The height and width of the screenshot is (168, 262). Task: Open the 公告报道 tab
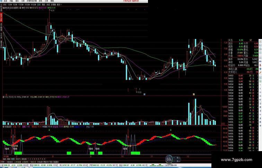[18, 162]
